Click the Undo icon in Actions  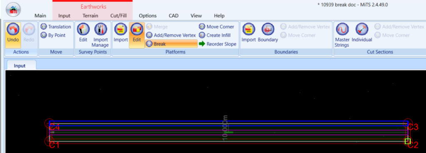coord(13,29)
